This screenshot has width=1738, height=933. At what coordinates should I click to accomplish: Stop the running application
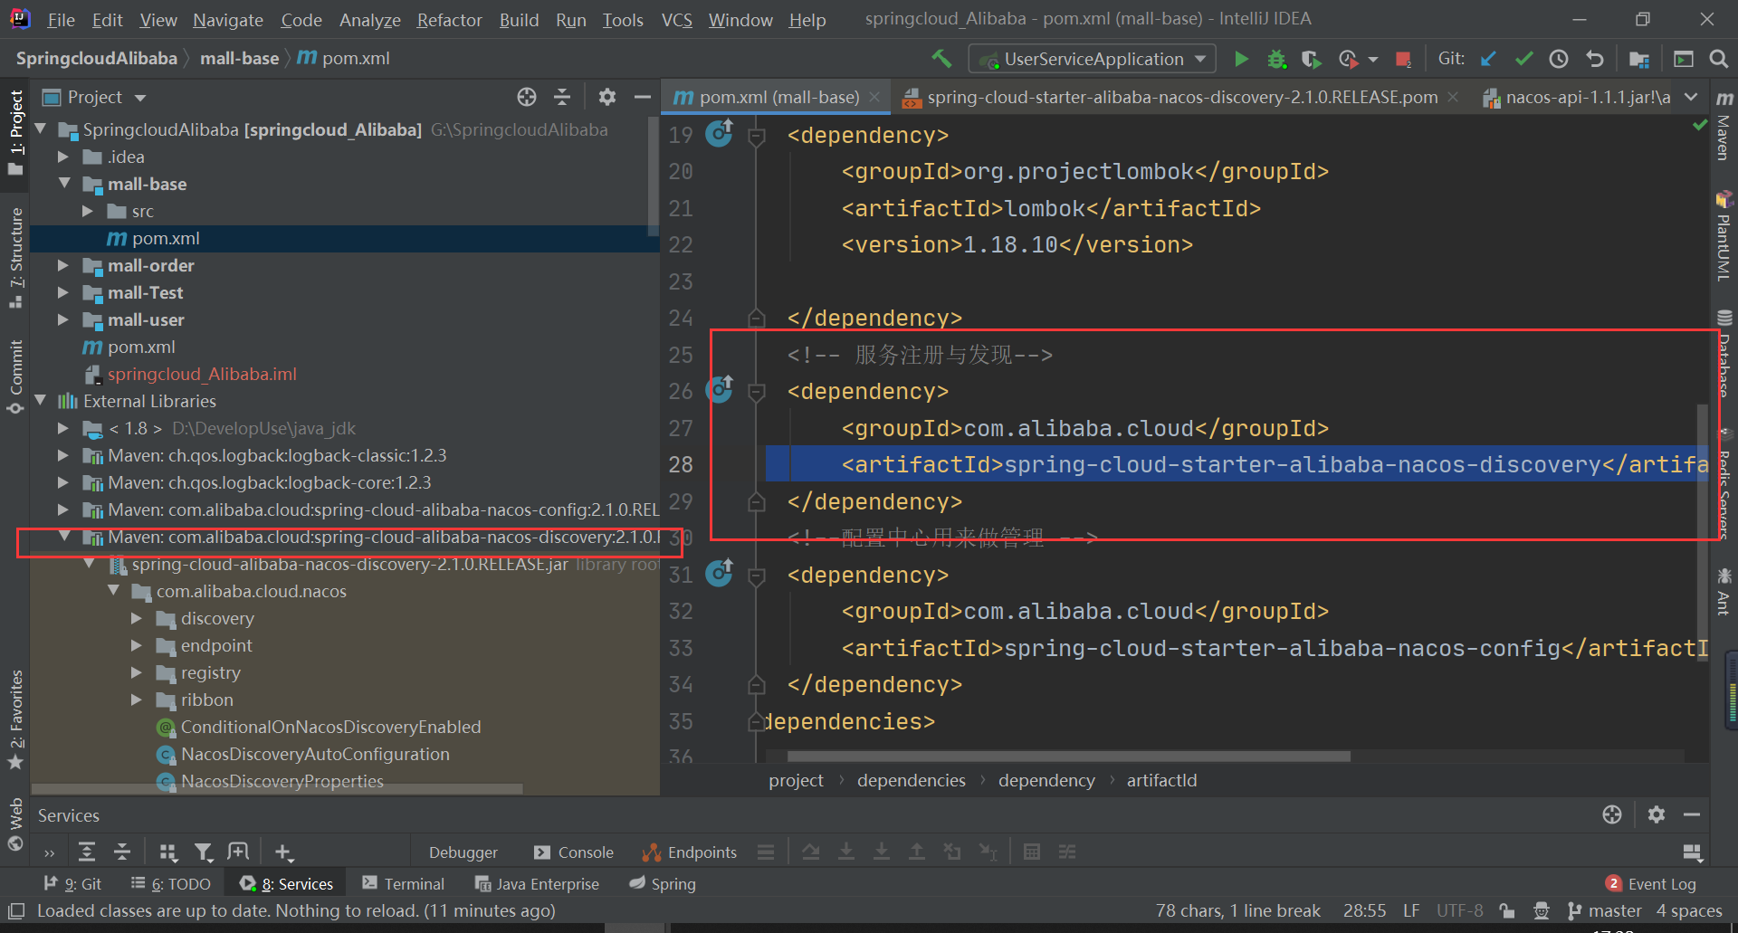[x=1403, y=59]
